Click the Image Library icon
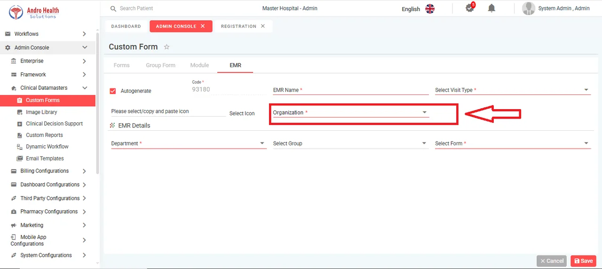The width and height of the screenshot is (602, 269). click(20, 112)
